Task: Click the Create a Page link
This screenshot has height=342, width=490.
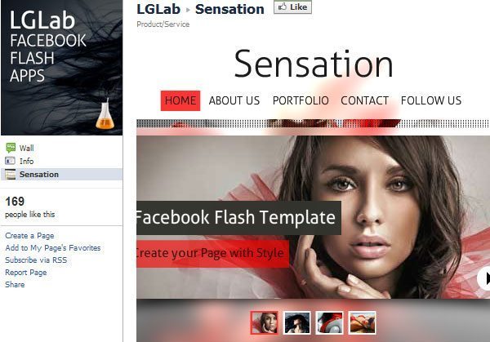Action: pos(29,236)
